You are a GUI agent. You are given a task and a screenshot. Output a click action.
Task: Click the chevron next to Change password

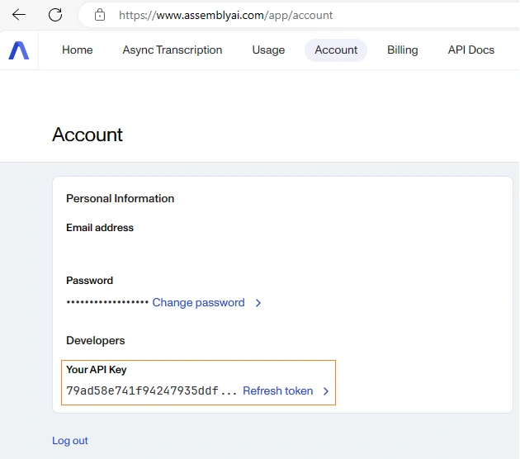[x=258, y=303]
